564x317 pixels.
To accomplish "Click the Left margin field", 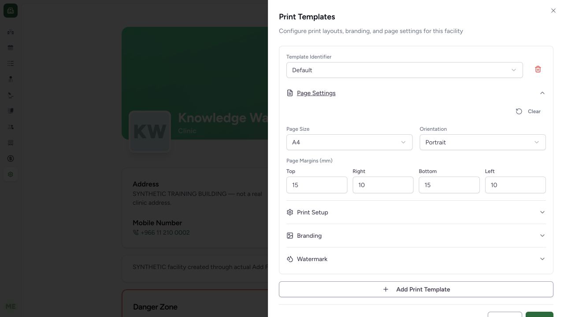I will pos(516,185).
